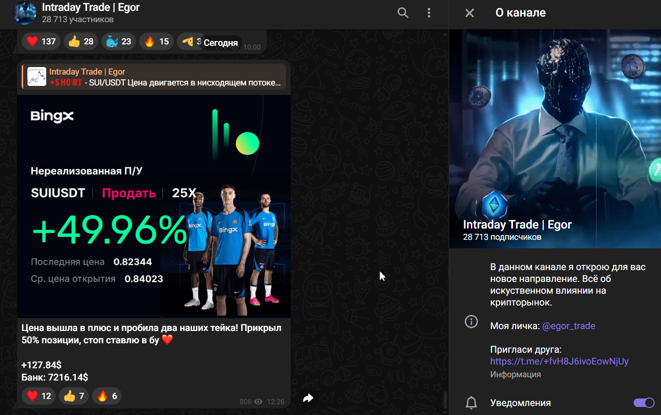Click the 'Сегодня' date badge
The height and width of the screenshot is (415, 661).
[220, 43]
